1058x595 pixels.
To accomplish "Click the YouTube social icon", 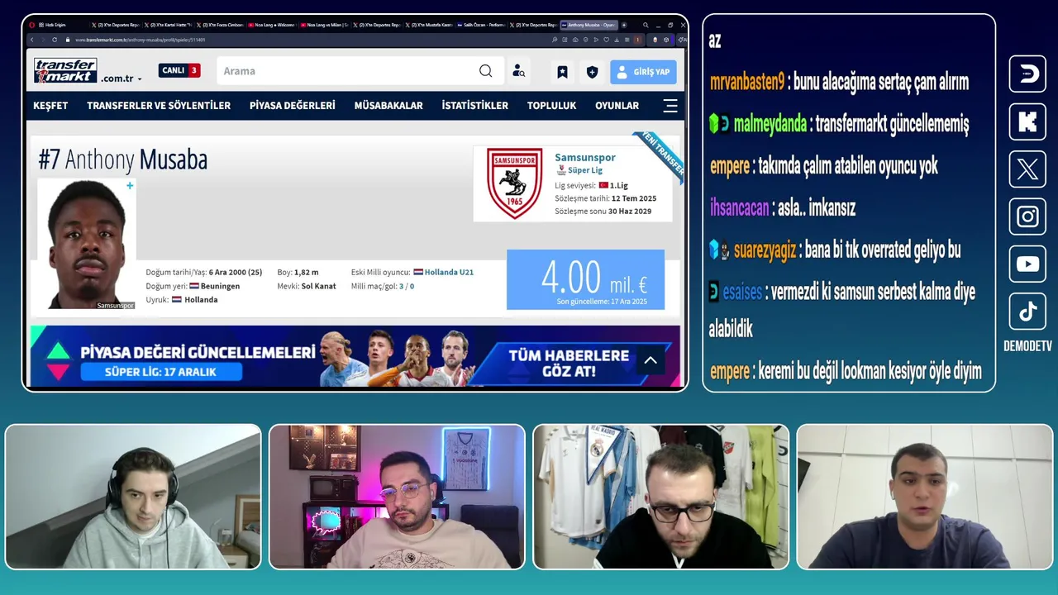I will pyautogui.click(x=1027, y=264).
